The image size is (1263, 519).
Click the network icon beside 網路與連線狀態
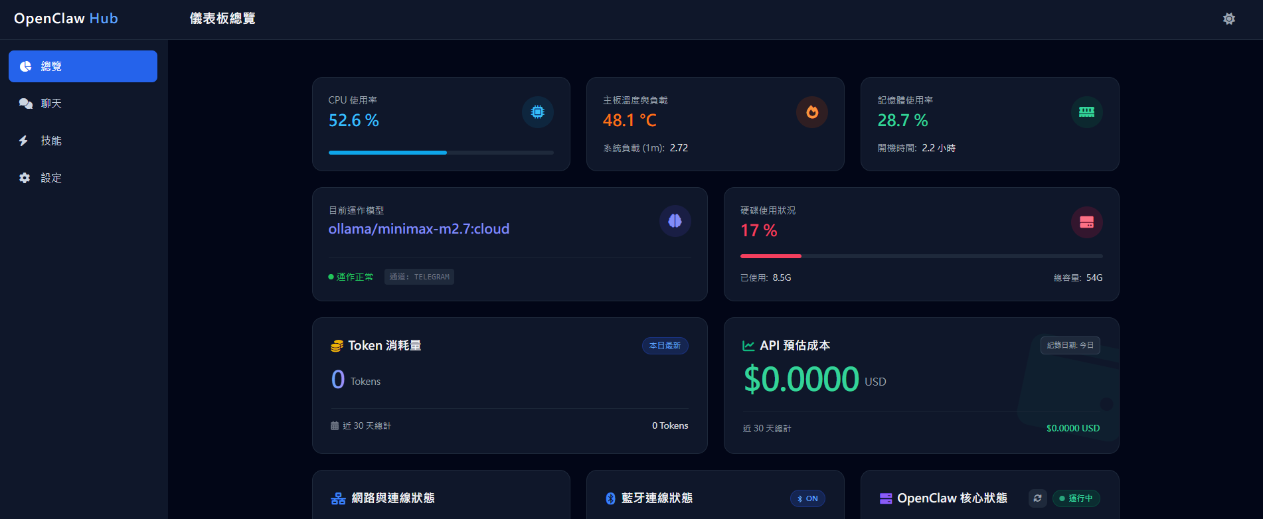[338, 498]
